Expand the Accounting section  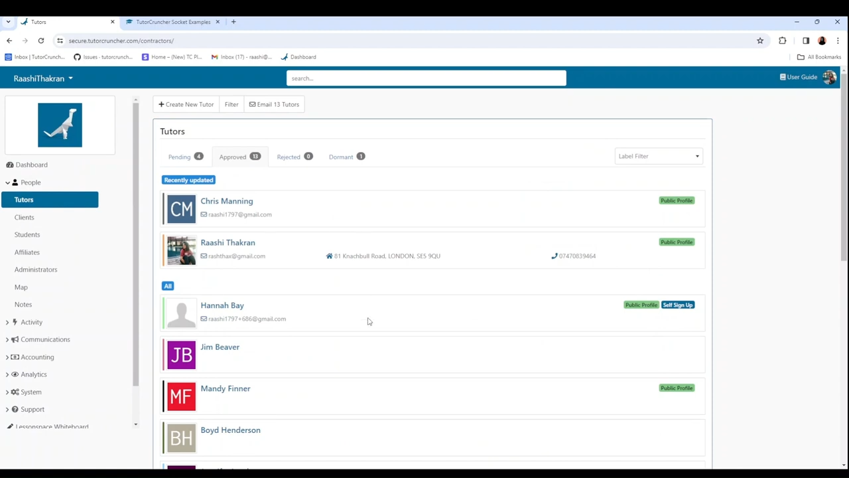[37, 357]
